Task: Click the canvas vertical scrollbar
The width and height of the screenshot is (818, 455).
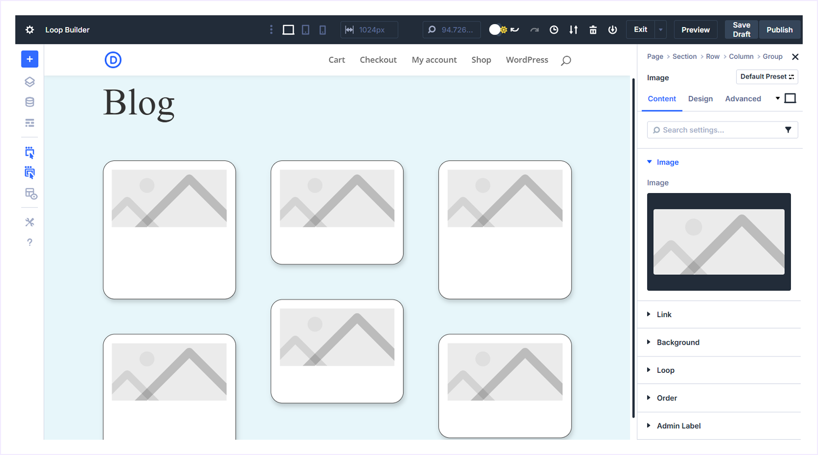Action: tap(633, 248)
